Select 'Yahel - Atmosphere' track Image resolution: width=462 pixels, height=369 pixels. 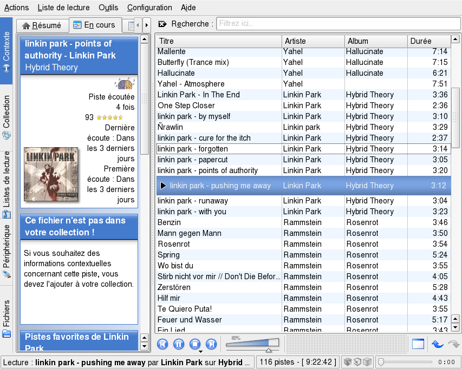(x=303, y=84)
